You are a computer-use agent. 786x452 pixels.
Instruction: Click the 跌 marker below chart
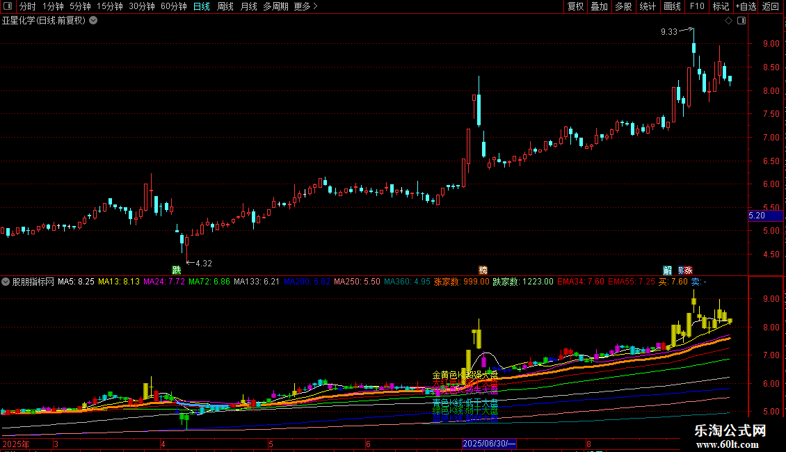pos(177,270)
